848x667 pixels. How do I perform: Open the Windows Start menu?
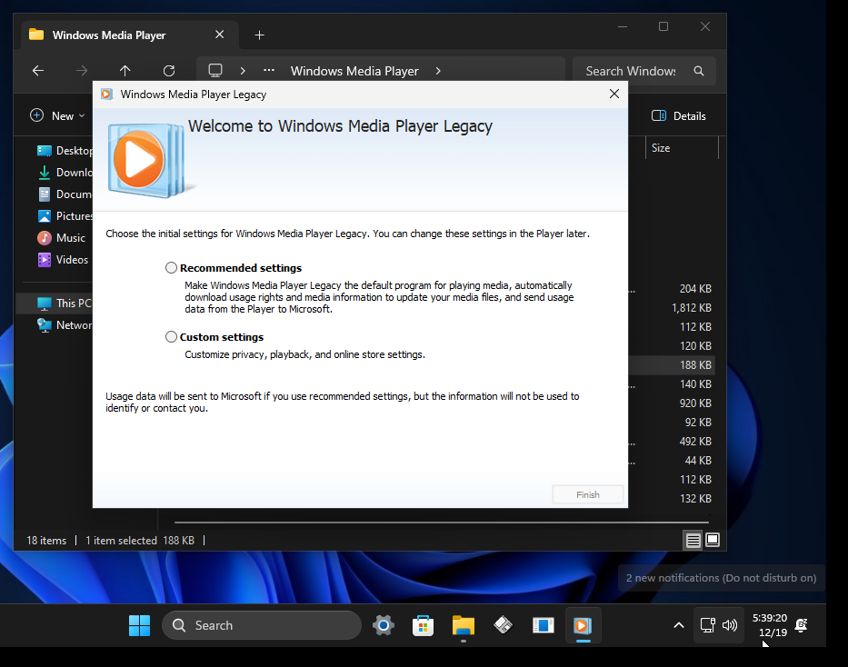140,625
